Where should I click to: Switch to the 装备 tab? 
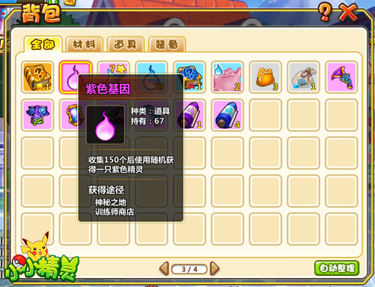pos(167,44)
